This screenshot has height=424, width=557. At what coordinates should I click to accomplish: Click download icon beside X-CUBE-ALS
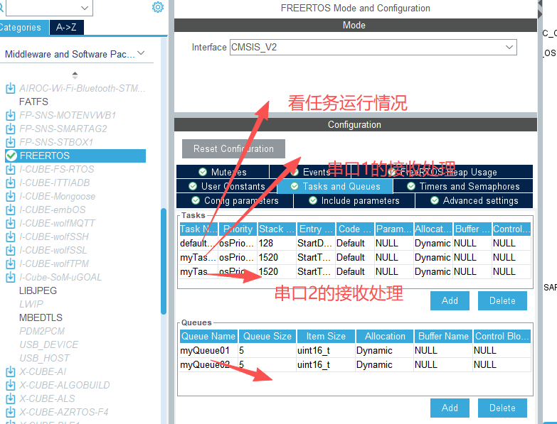point(11,398)
